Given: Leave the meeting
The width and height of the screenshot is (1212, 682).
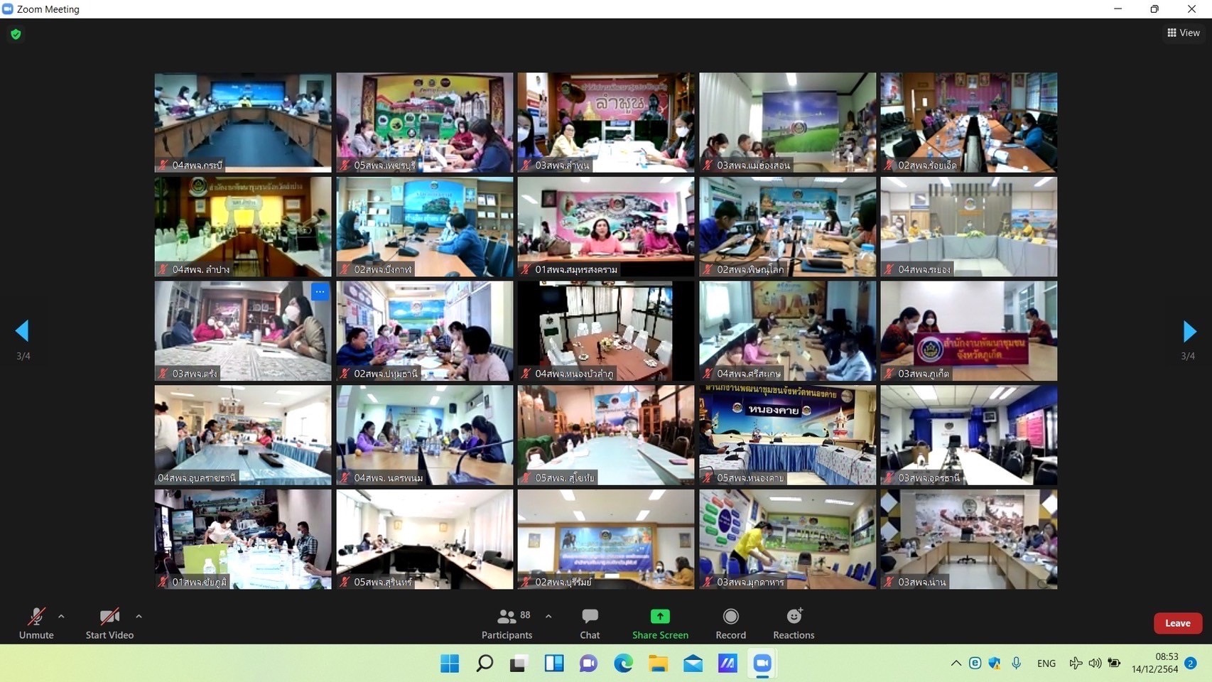Looking at the screenshot, I should click(1177, 623).
